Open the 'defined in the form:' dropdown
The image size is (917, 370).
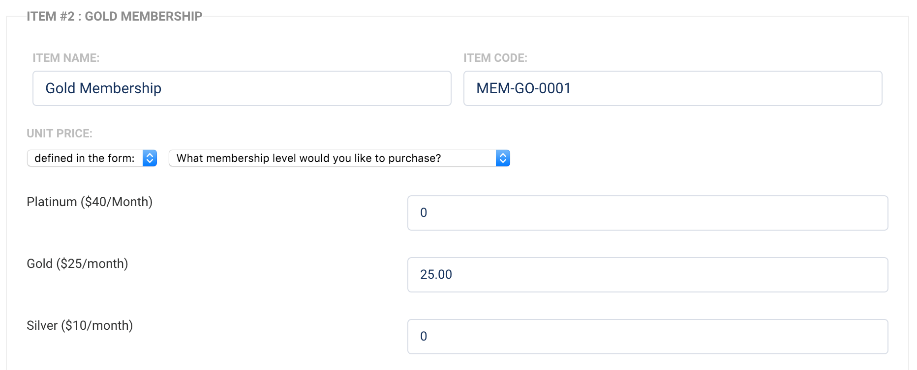tap(85, 158)
